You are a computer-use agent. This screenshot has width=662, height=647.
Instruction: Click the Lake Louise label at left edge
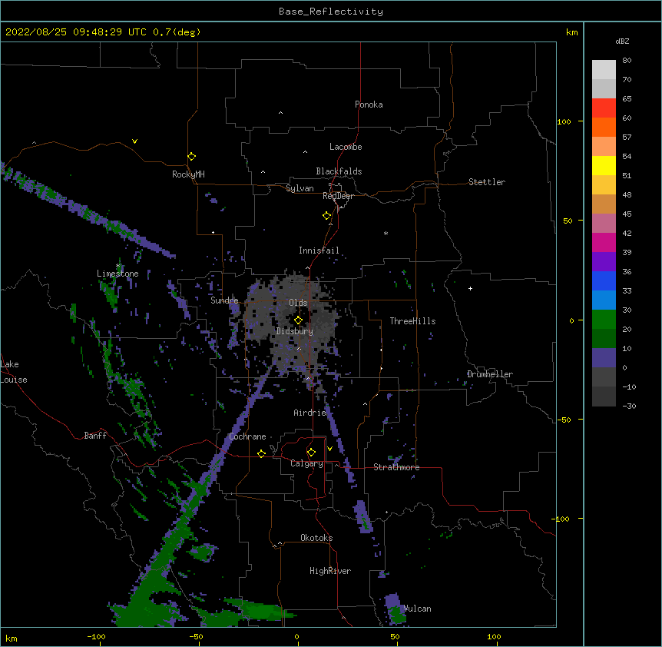click(x=14, y=372)
